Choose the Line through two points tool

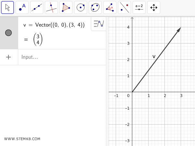37,7
